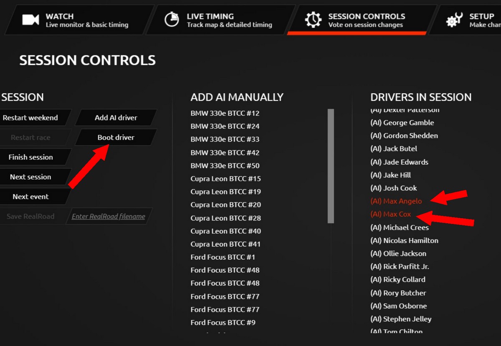
Task: Select BMW 330e BTCC #24
Action: click(225, 126)
